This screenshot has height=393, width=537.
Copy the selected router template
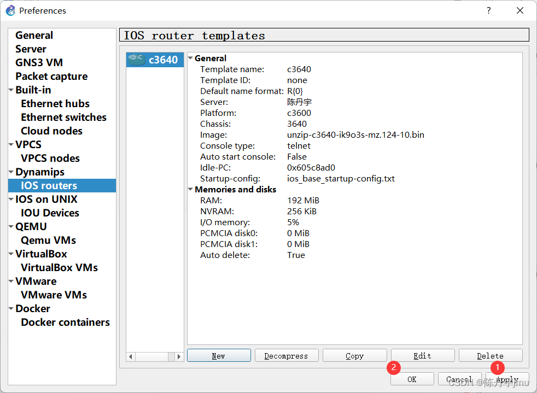(x=354, y=356)
